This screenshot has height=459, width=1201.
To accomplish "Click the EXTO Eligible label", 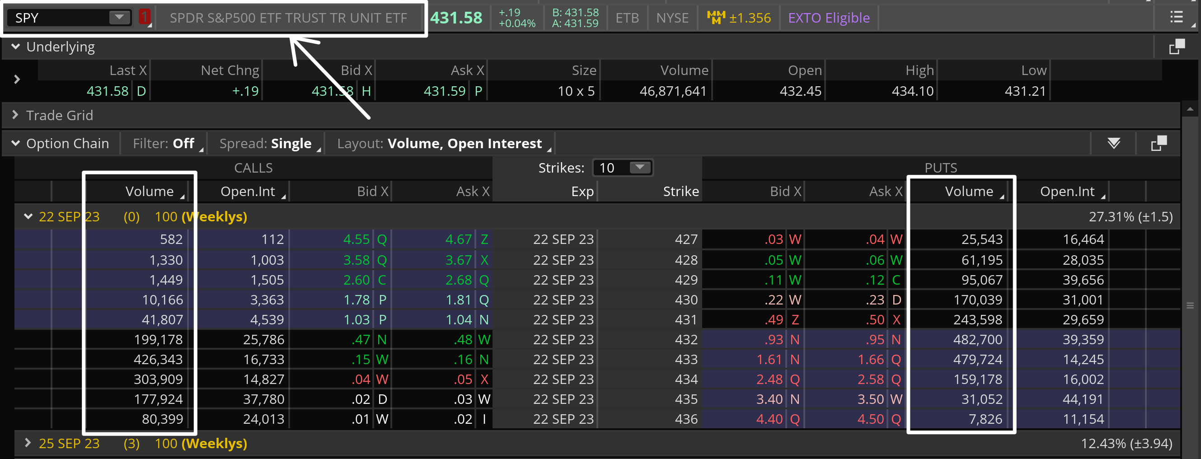I will [x=829, y=18].
